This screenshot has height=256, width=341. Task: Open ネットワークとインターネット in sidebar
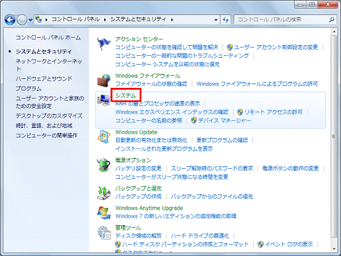pyautogui.click(x=49, y=65)
